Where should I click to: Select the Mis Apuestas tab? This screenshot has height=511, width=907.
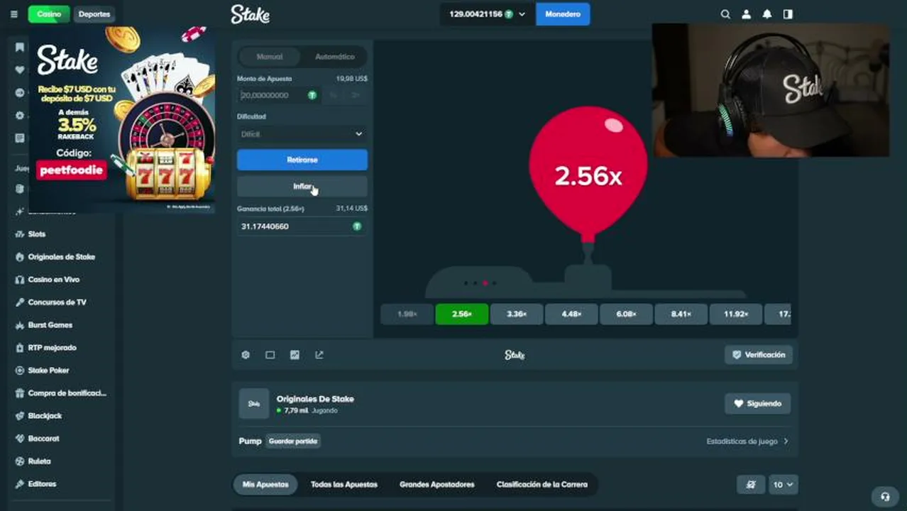(x=265, y=485)
